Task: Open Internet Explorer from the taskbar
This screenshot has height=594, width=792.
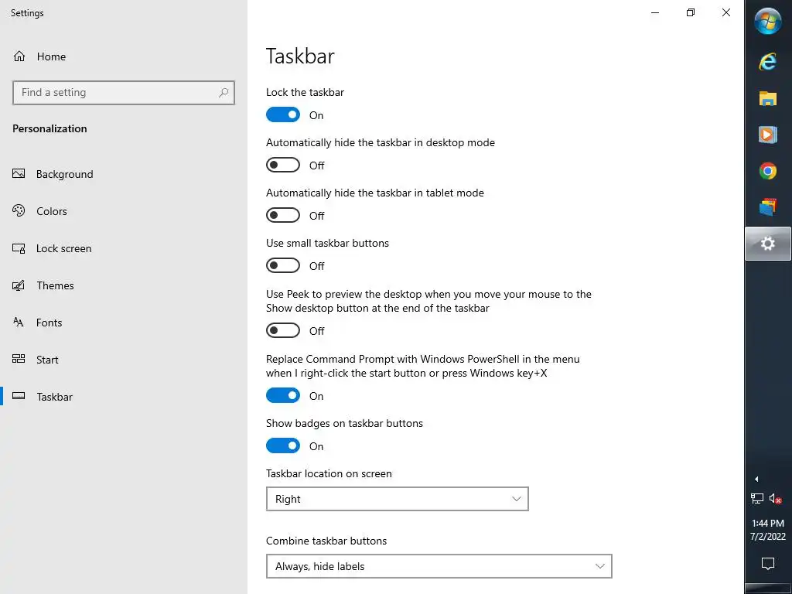Action: tap(767, 62)
